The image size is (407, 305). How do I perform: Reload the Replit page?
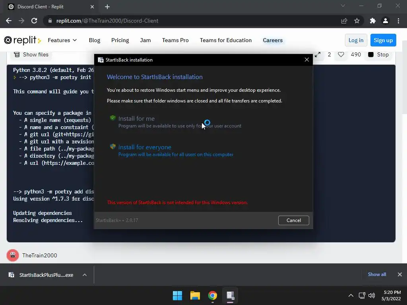click(x=34, y=21)
